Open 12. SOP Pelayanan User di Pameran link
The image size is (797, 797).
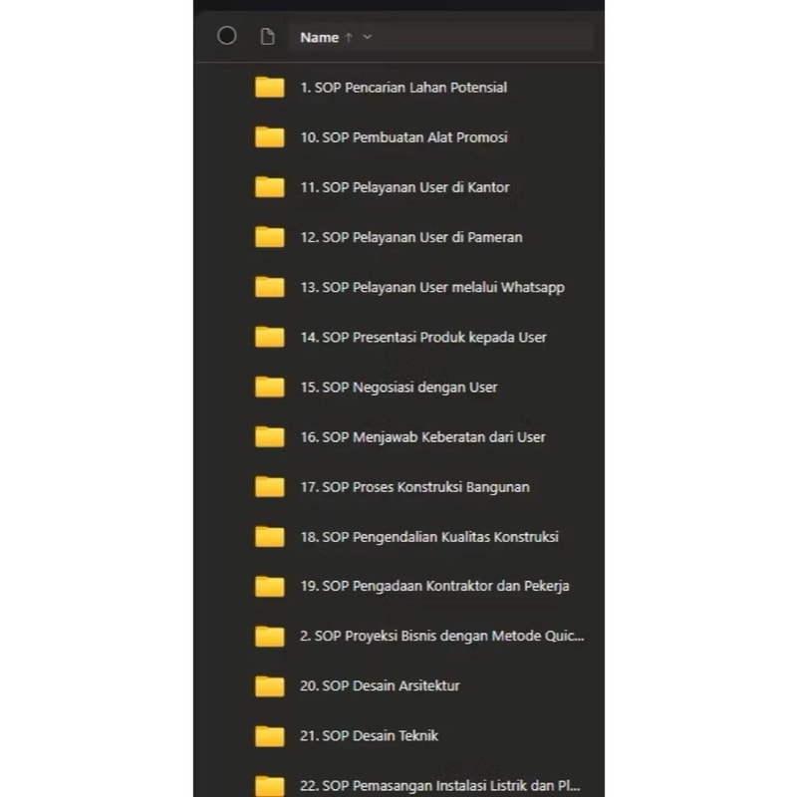click(x=411, y=237)
